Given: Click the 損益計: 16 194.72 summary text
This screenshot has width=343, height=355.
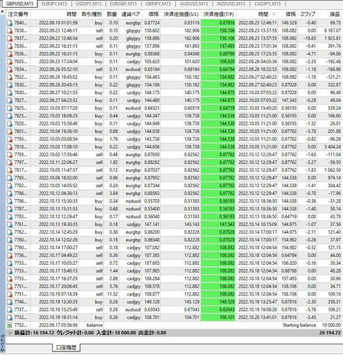Looking at the screenshot, I should [35, 333].
